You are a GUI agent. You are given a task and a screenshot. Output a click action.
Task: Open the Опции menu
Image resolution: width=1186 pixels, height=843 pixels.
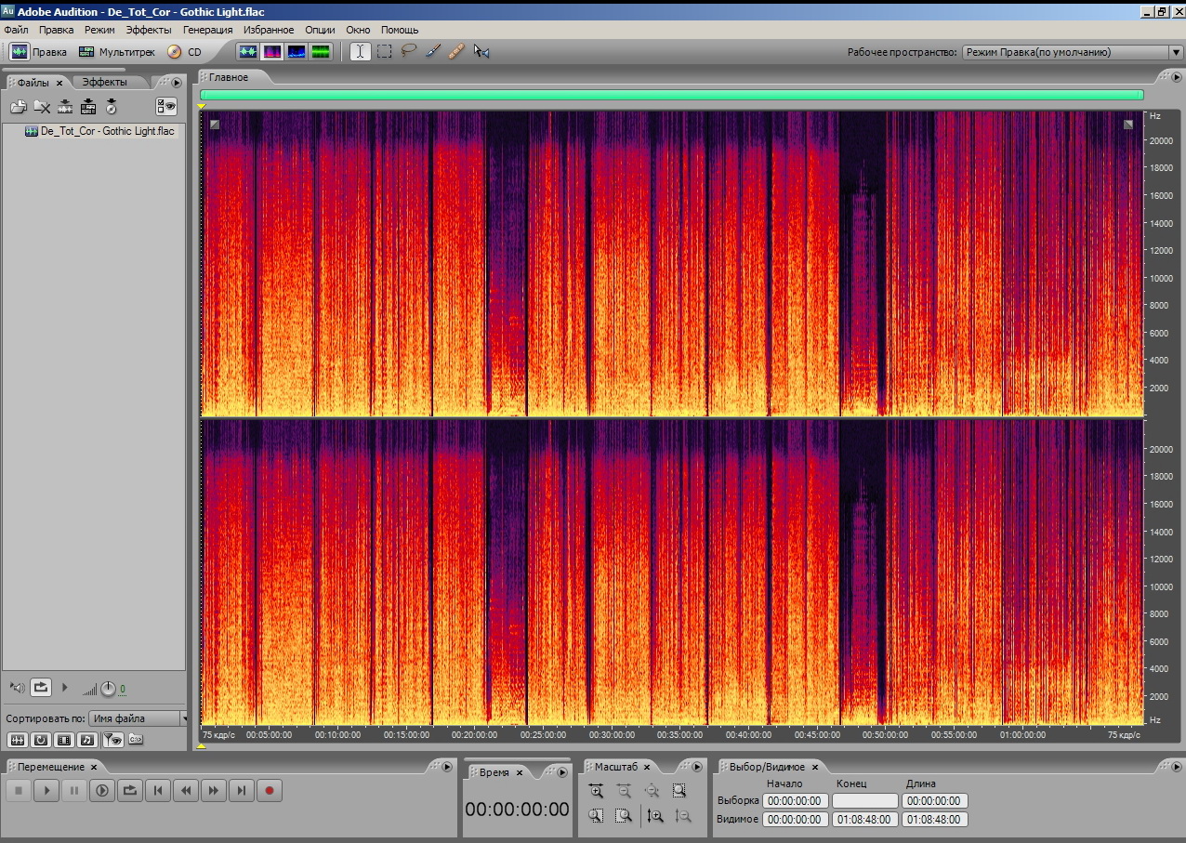(x=320, y=30)
